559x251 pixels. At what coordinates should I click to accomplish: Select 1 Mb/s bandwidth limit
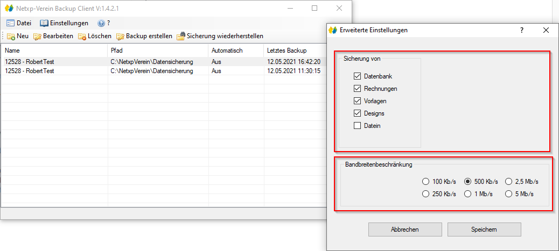(x=467, y=194)
